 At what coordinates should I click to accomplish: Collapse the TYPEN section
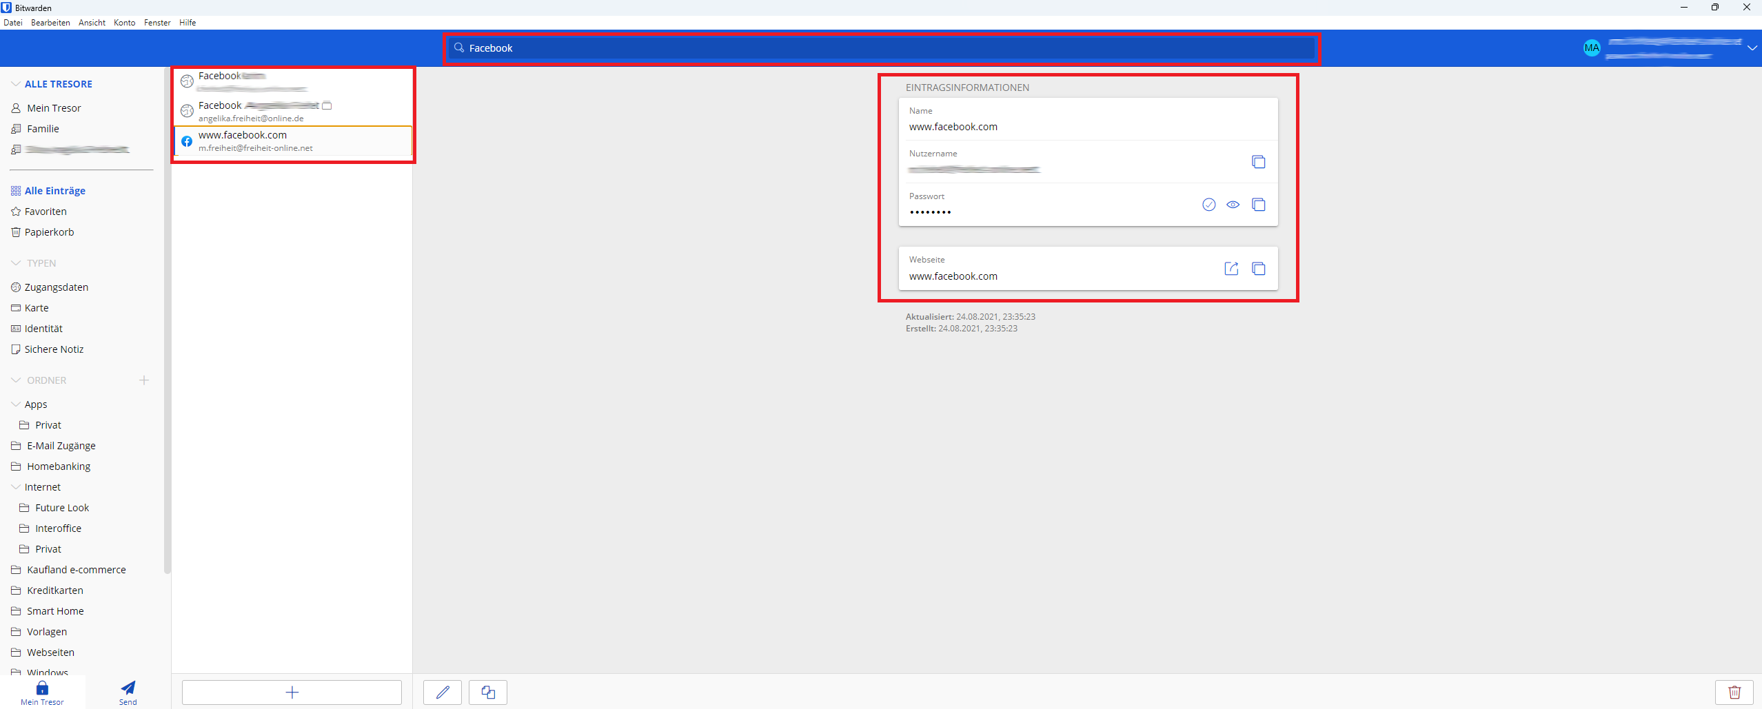pyautogui.click(x=16, y=263)
